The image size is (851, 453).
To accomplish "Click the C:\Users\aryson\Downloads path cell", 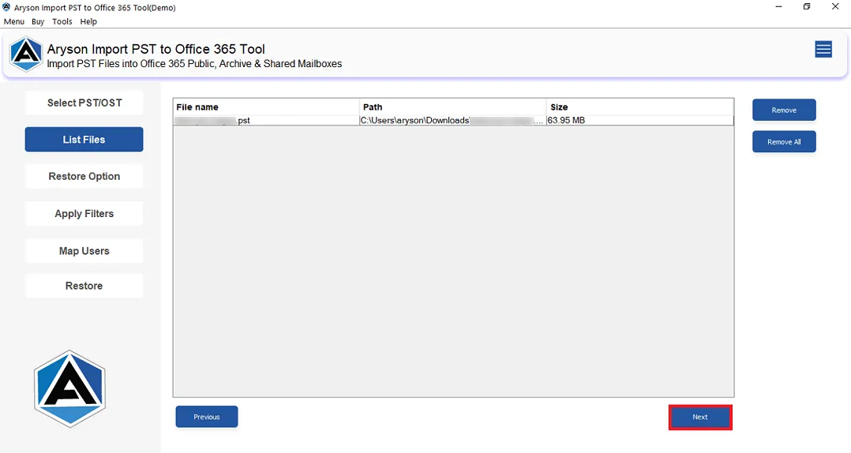I will point(453,121).
